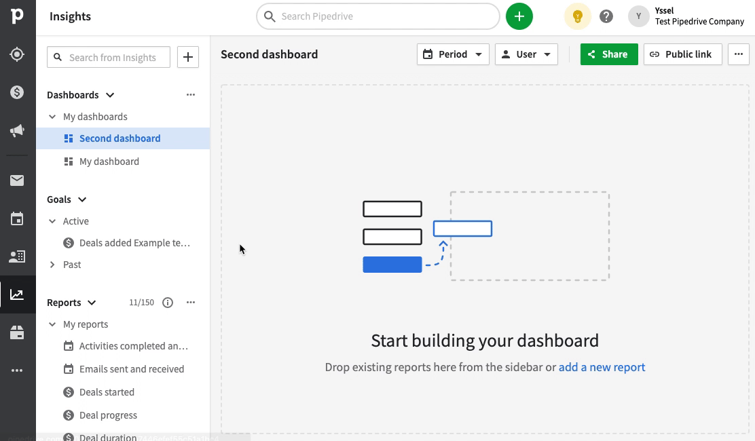This screenshot has height=441, width=755.
Task: Open the help question mark icon
Action: [x=606, y=16]
